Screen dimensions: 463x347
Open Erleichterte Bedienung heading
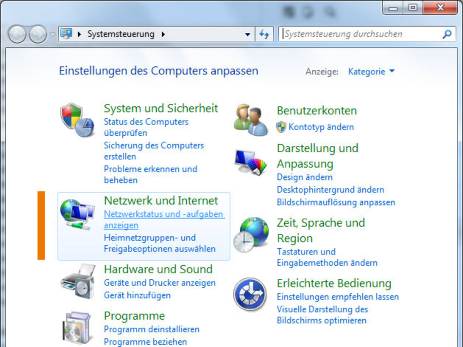click(334, 283)
